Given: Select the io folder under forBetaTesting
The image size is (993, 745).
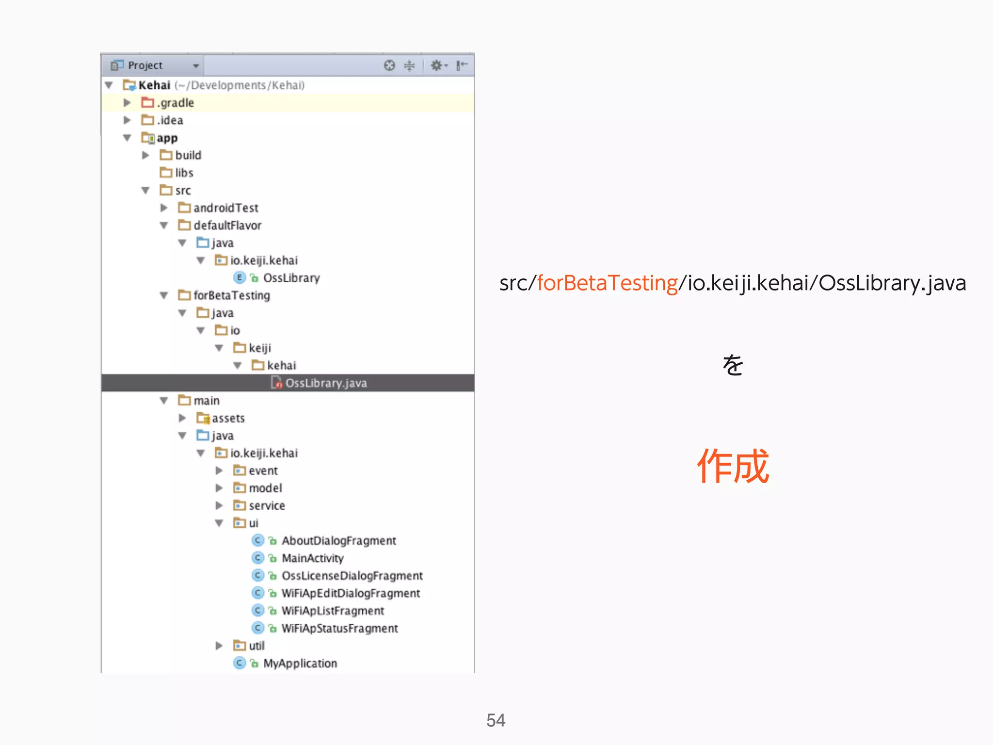Looking at the screenshot, I should [x=235, y=330].
